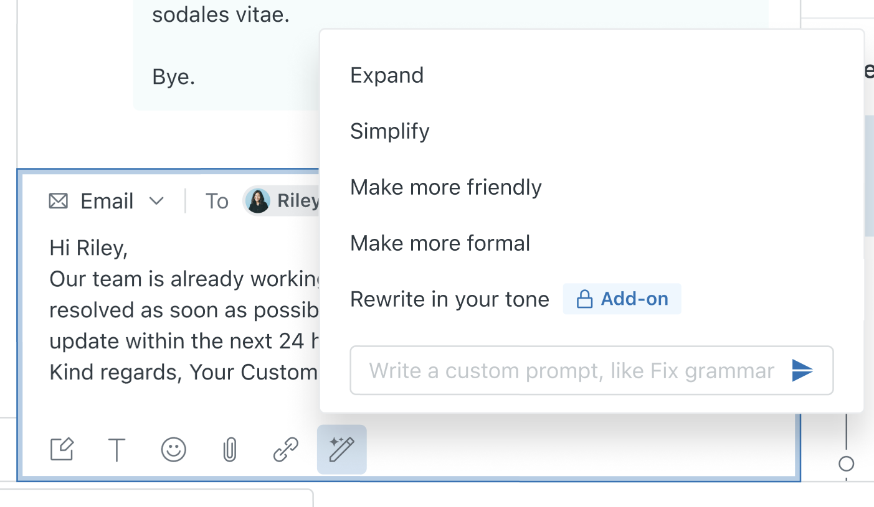Pick Make more friendly option
Viewport: 874px width, 507px height.
click(446, 187)
